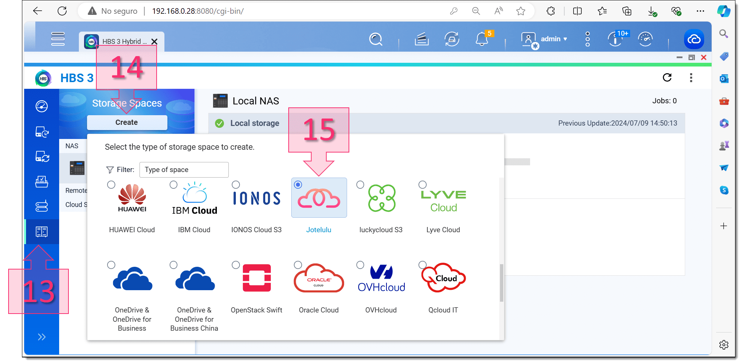Open browser split screen icon
This screenshot has height=363, width=741.
pyautogui.click(x=577, y=11)
